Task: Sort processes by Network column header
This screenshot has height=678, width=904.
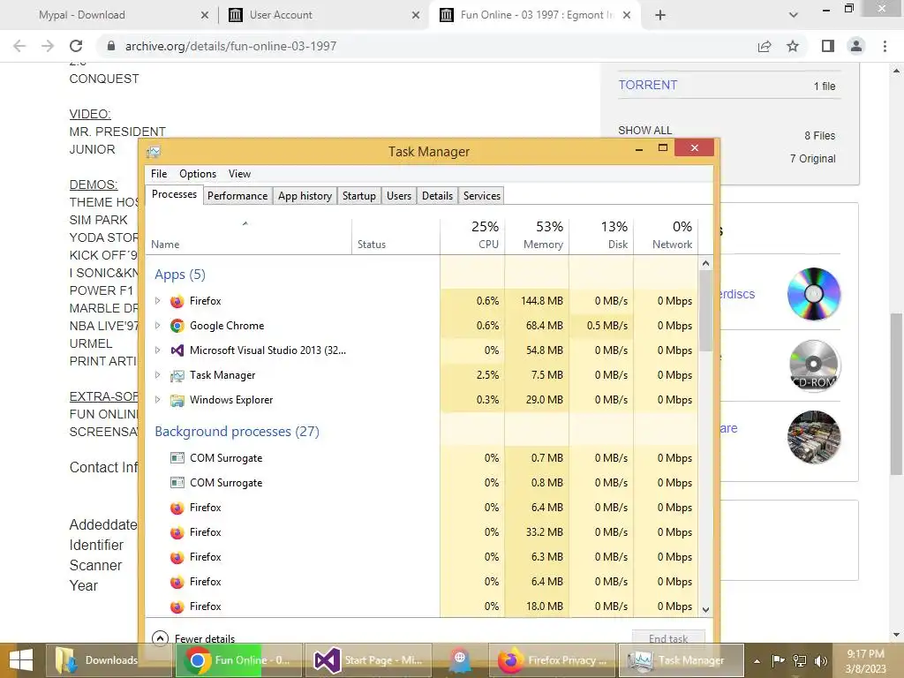Action: pyautogui.click(x=666, y=236)
